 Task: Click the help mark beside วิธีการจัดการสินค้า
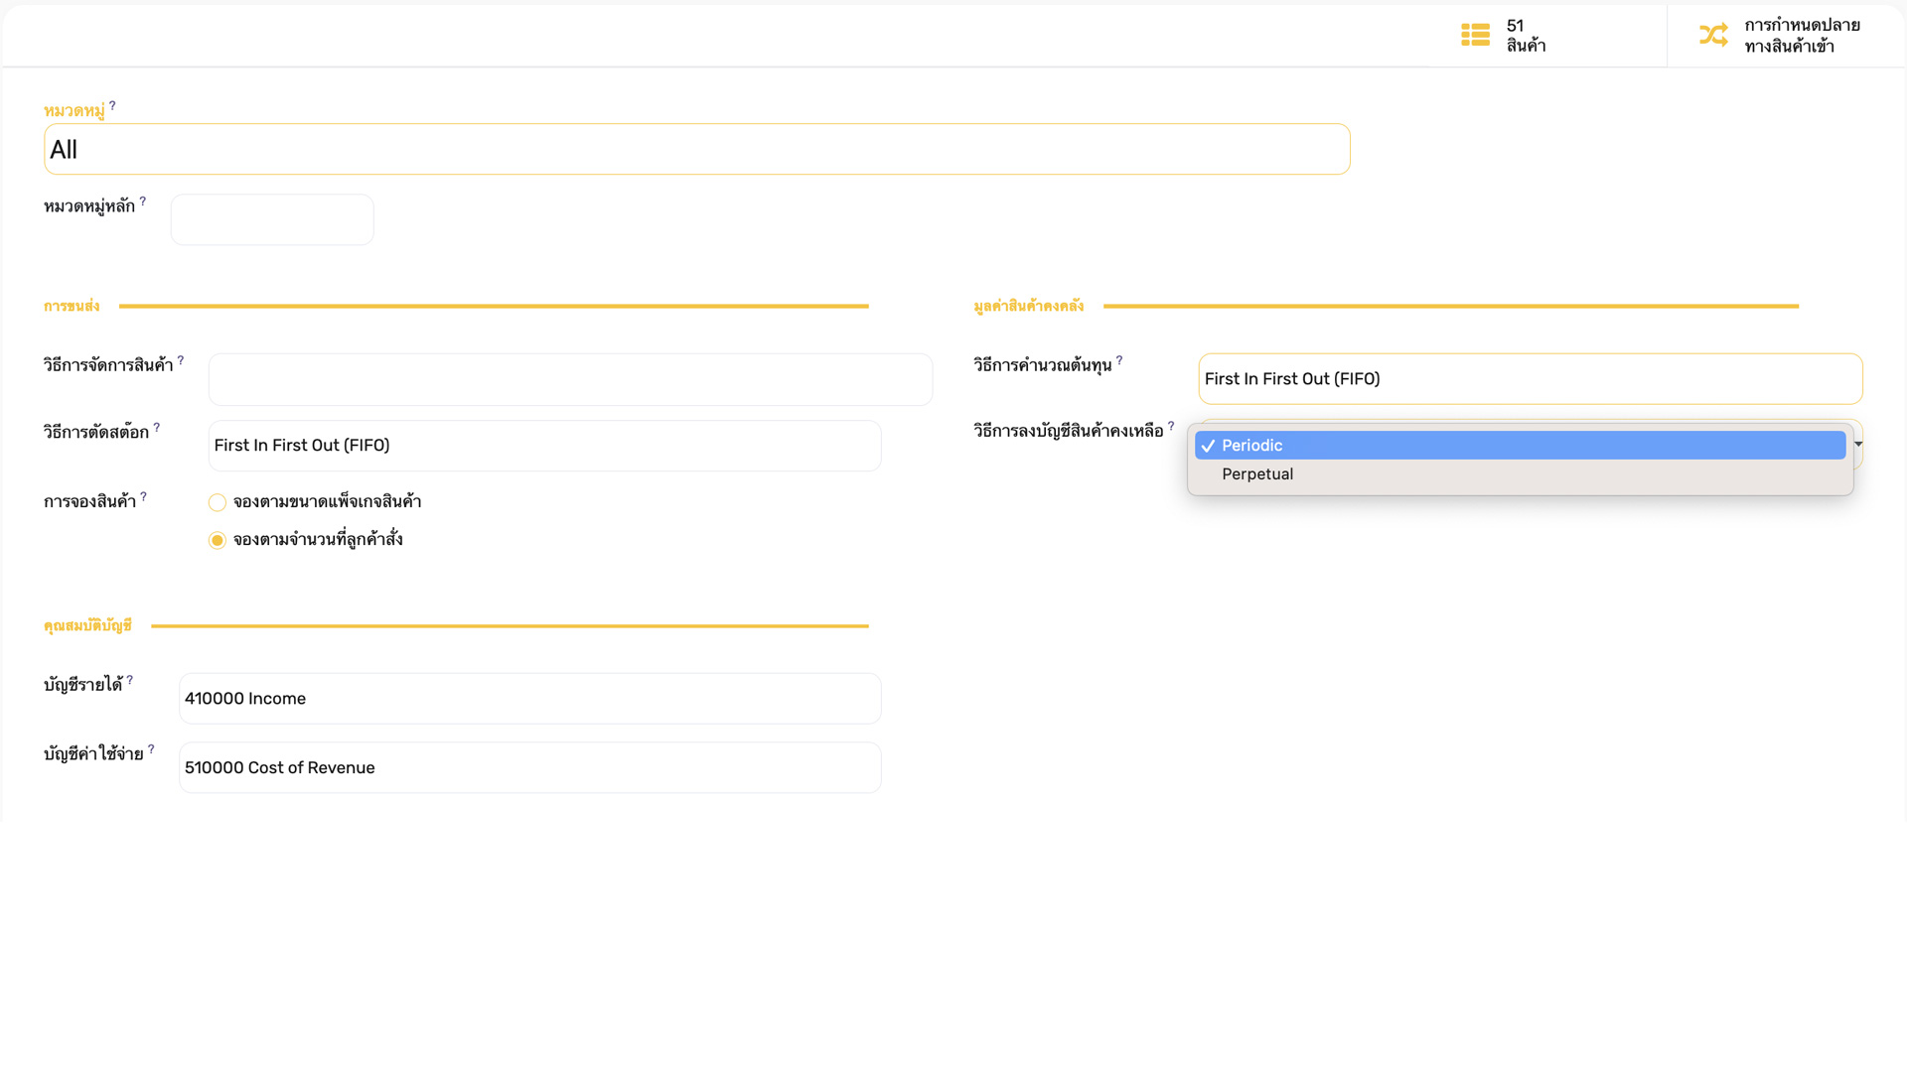(x=181, y=360)
